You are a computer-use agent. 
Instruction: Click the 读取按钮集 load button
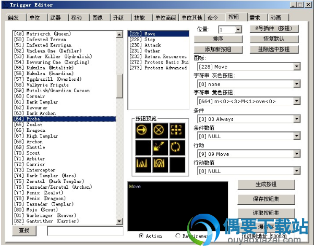[266, 213]
